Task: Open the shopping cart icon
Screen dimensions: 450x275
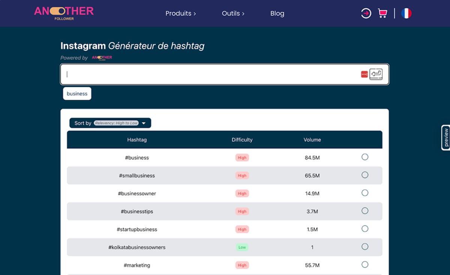Action: (x=382, y=13)
